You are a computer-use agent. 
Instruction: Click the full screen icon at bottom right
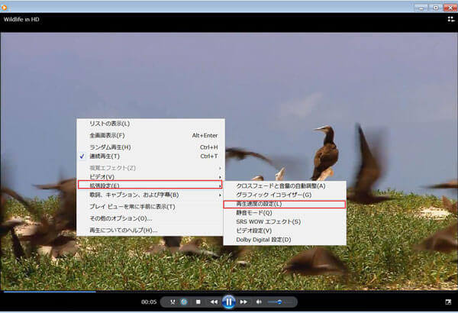click(x=448, y=302)
